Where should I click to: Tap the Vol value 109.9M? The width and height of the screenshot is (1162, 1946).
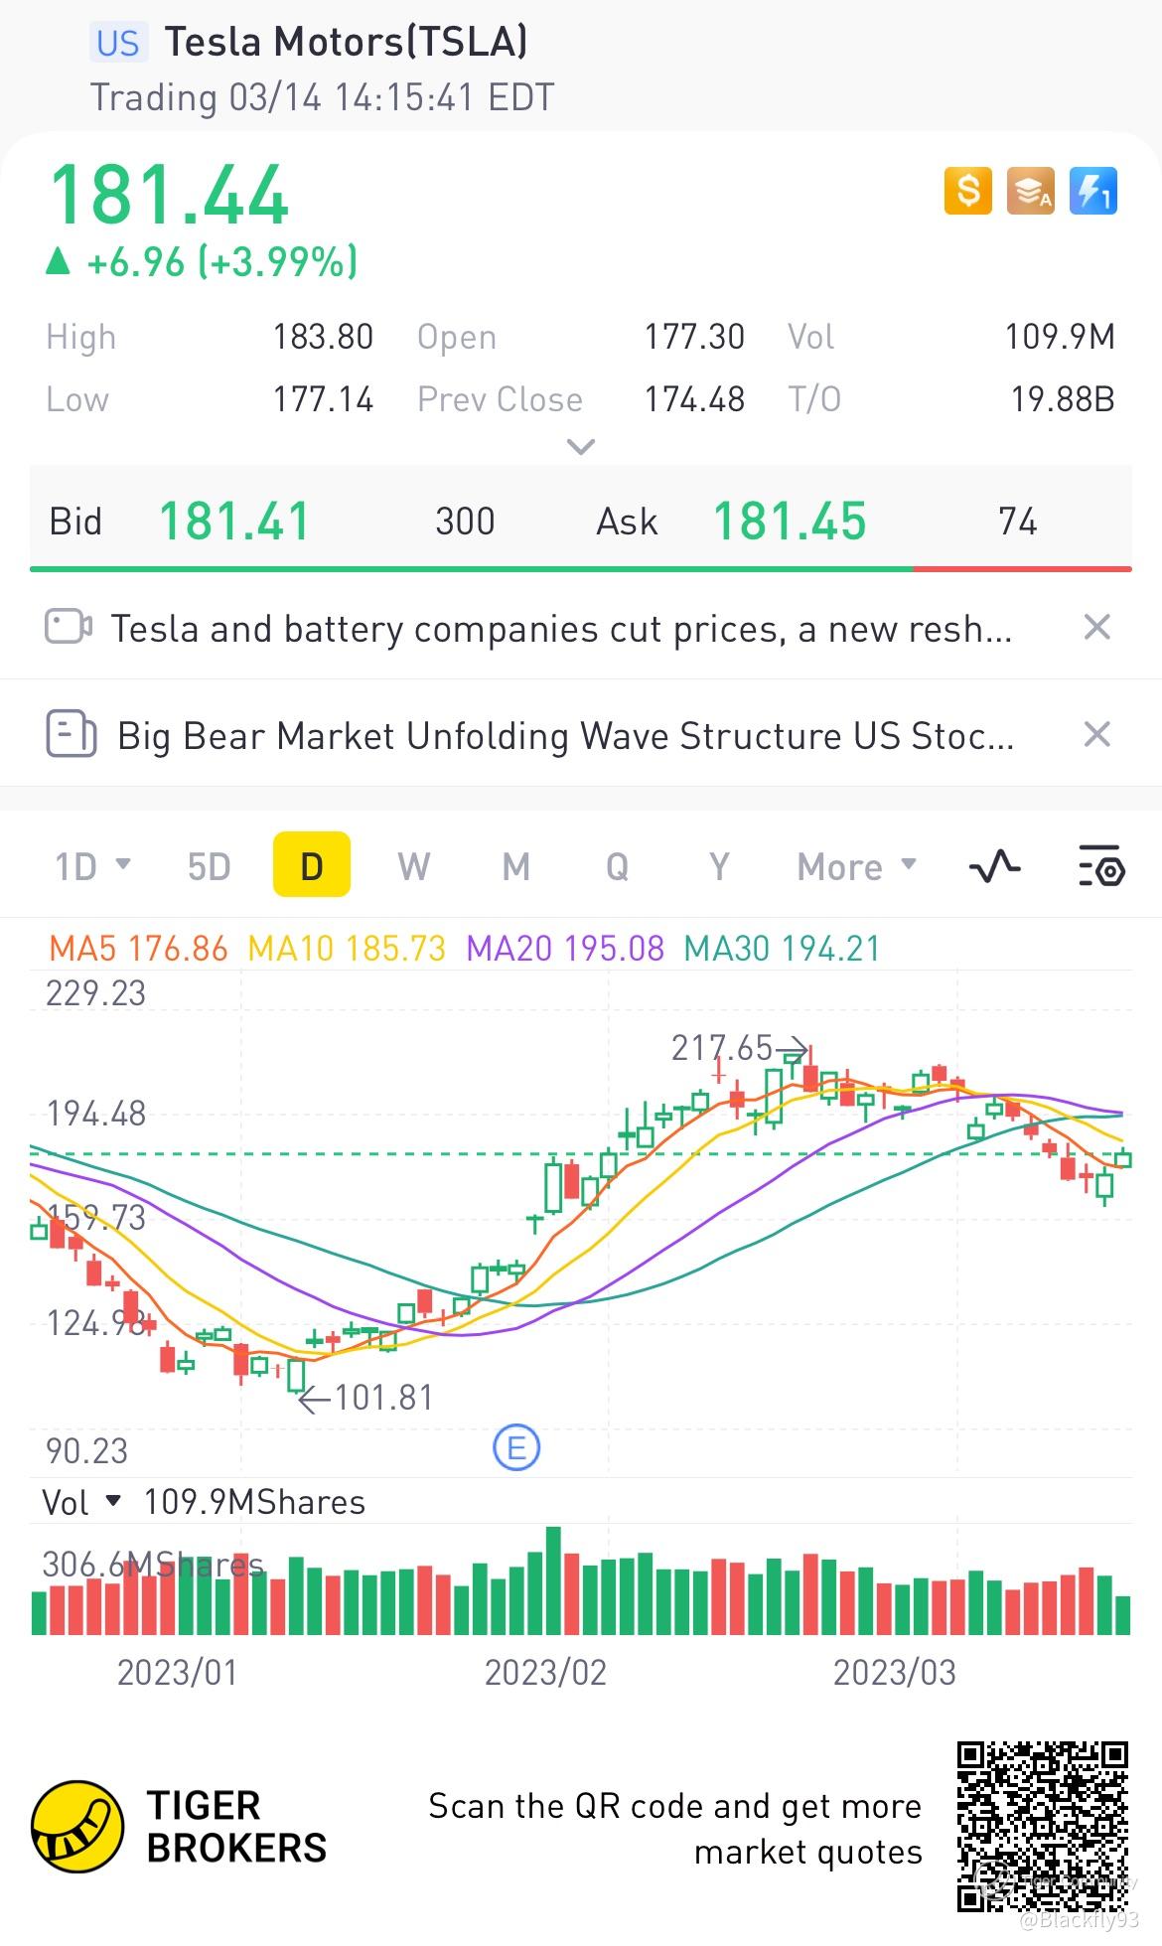click(1060, 337)
